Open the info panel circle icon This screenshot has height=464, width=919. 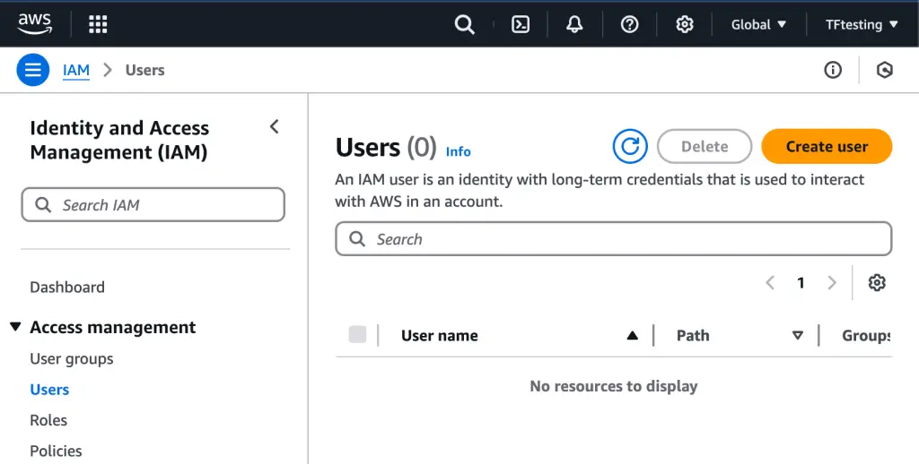[x=833, y=70]
